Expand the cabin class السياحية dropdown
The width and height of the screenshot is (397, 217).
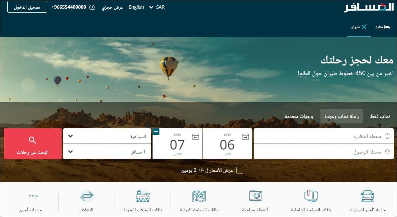click(107, 136)
